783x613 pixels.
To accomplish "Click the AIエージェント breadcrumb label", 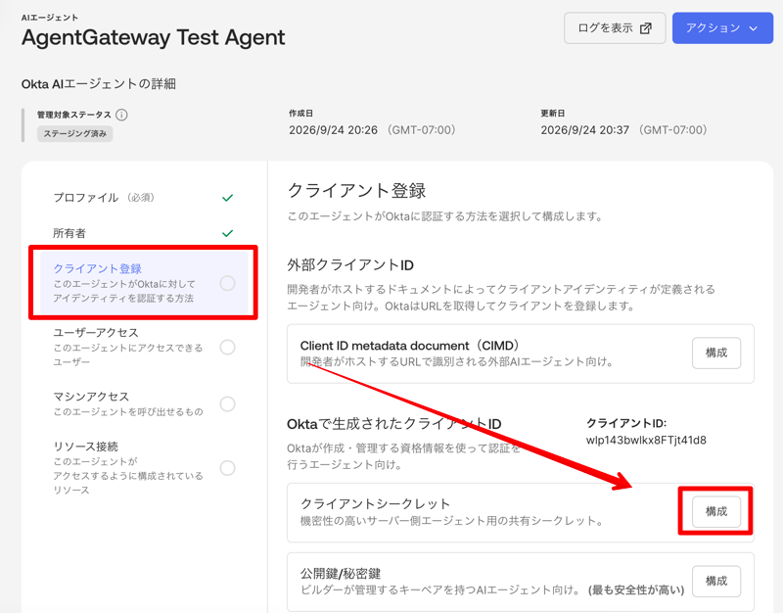I will tap(50, 18).
